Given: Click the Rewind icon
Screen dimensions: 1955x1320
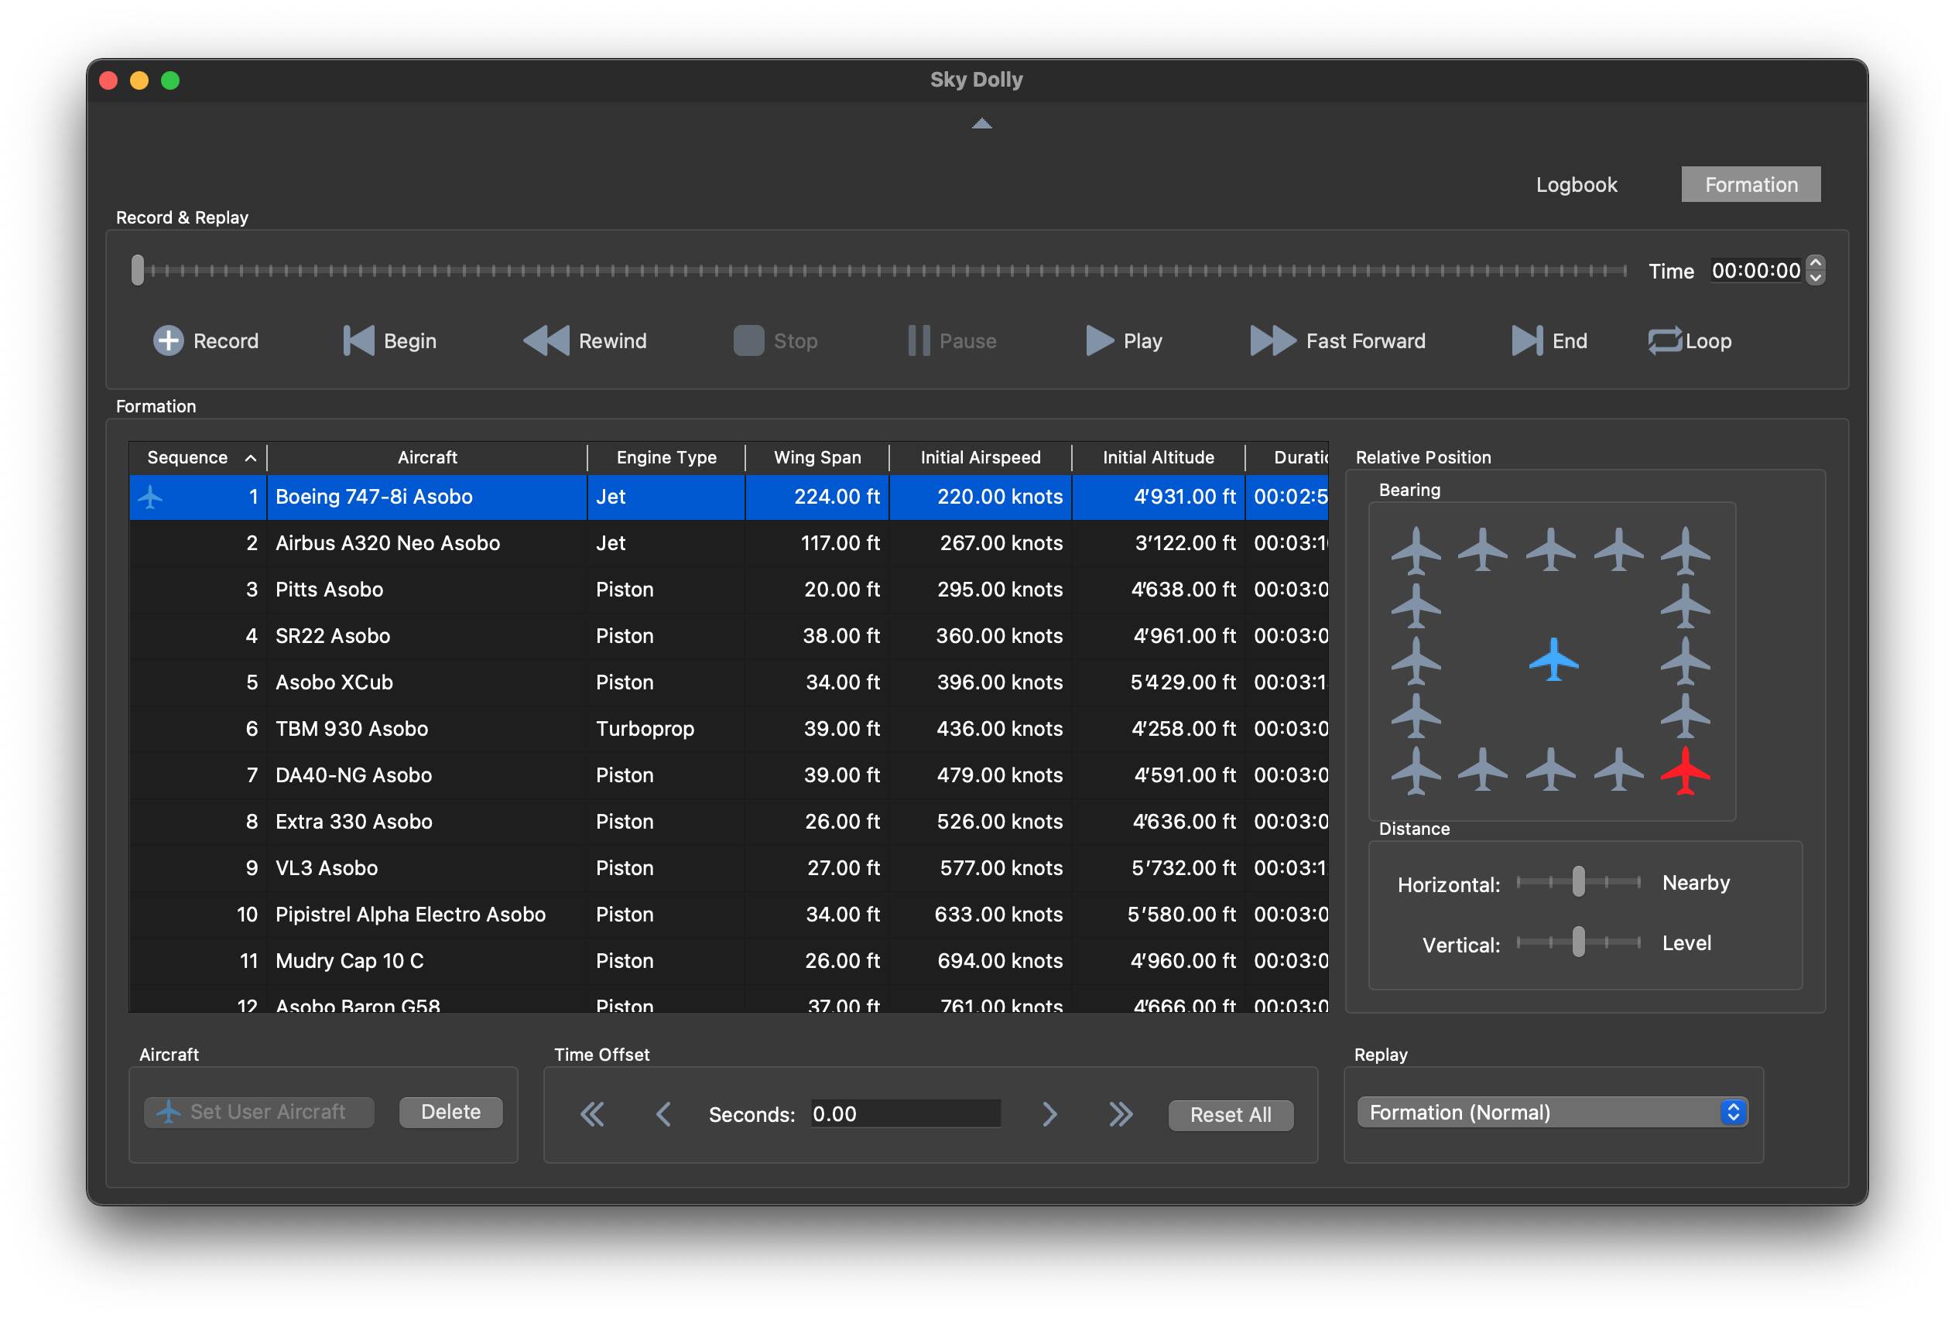Looking at the screenshot, I should click(x=546, y=340).
